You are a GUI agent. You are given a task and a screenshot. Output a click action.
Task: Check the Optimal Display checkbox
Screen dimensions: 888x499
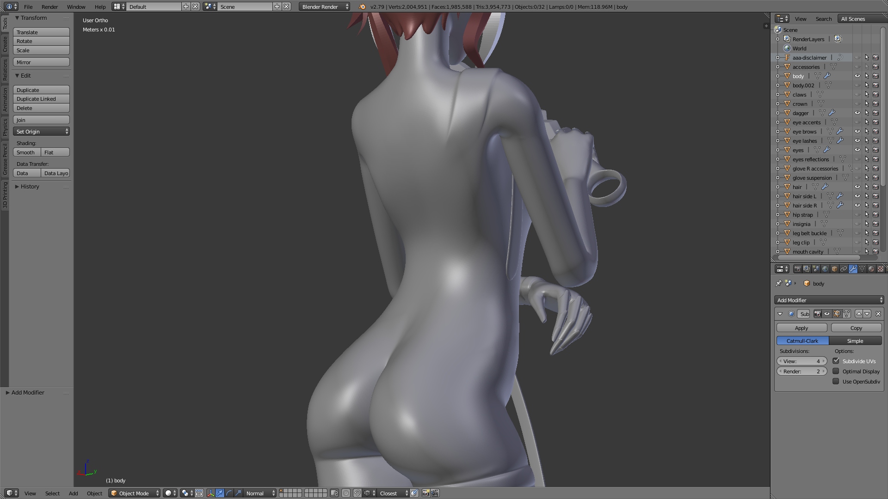[836, 371]
